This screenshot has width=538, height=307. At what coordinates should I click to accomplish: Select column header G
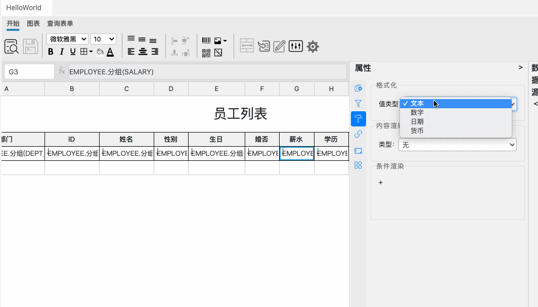[297, 89]
